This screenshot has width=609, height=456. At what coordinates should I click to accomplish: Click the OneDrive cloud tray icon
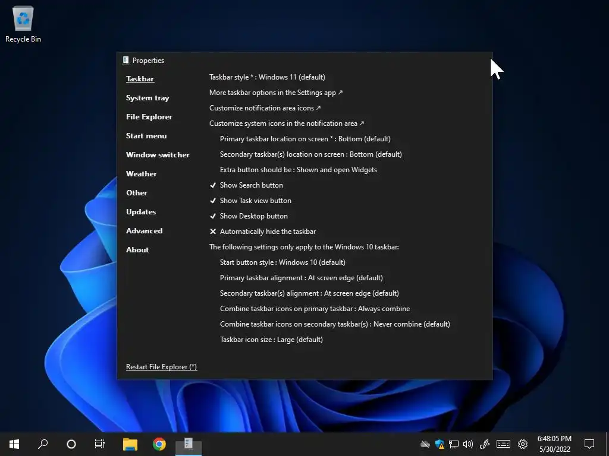pos(425,444)
